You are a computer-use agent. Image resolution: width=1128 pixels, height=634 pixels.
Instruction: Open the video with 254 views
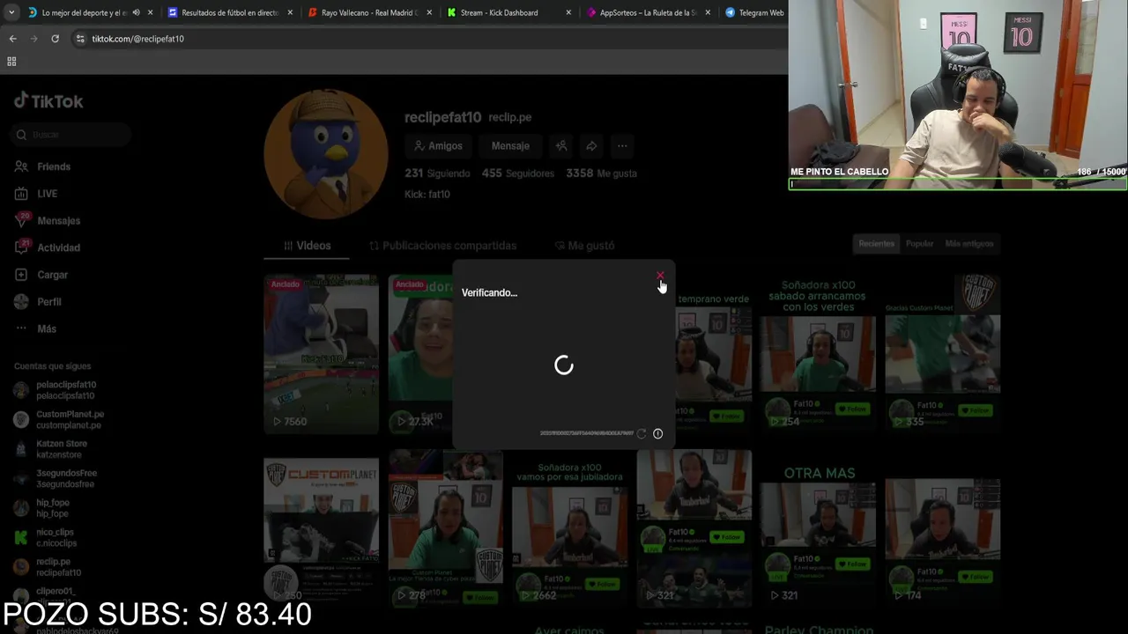click(818, 355)
